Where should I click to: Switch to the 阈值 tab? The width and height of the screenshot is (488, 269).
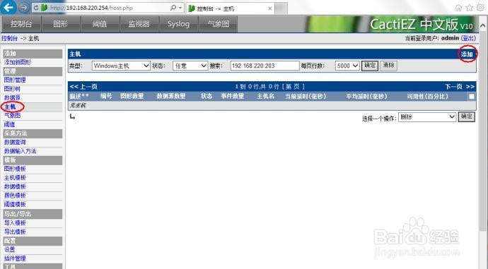click(x=100, y=24)
